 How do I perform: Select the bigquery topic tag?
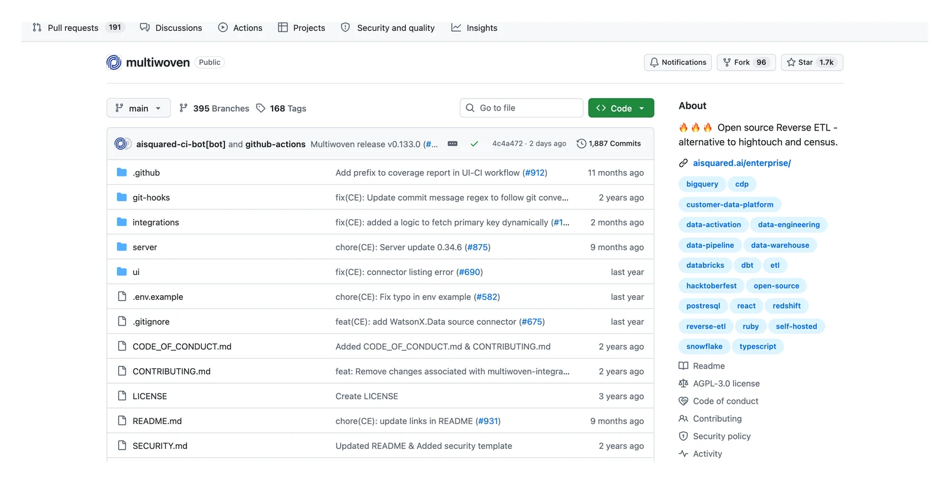pos(702,184)
